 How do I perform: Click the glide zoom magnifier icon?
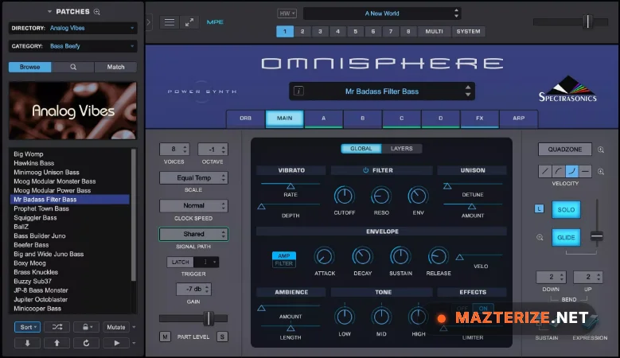[x=540, y=238]
